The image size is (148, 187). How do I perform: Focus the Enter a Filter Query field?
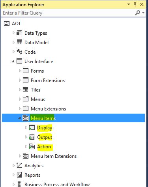pyautogui.click(x=68, y=13)
